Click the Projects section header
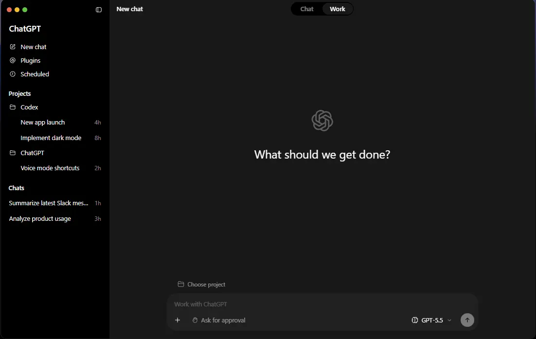The height and width of the screenshot is (339, 536). (19, 94)
